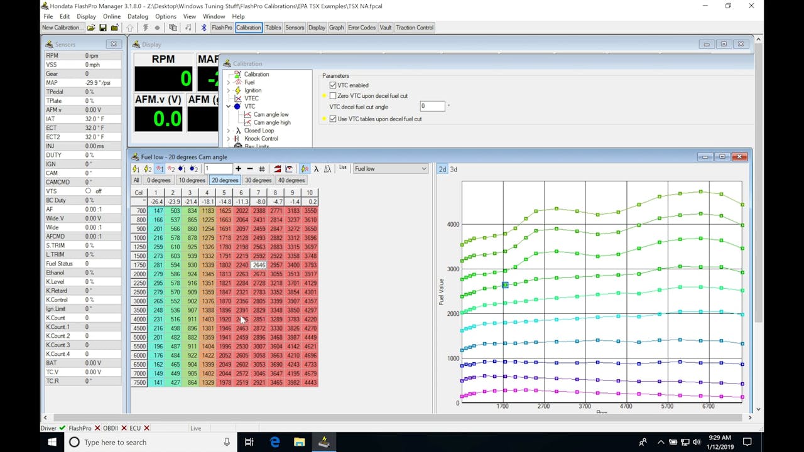Click the grid overlay icon in table toolbar

262,168
